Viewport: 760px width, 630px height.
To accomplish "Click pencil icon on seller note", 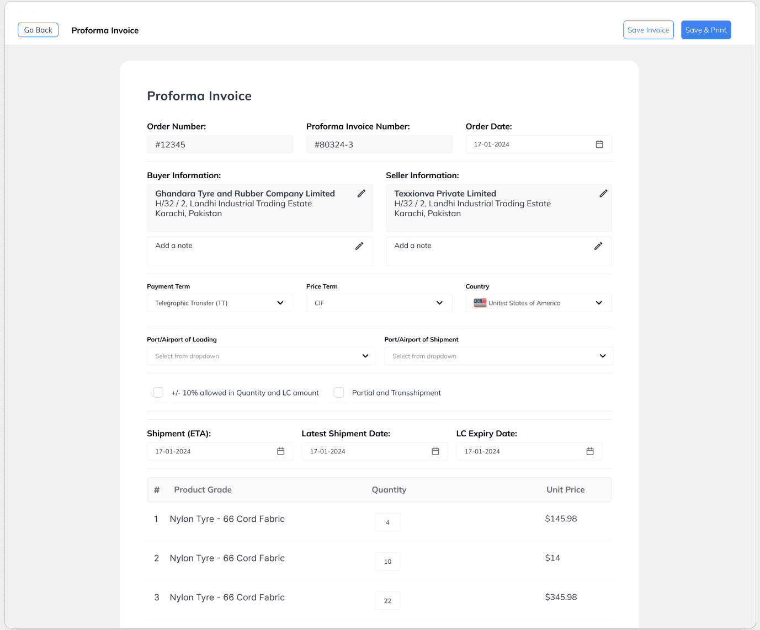I will click(x=598, y=246).
